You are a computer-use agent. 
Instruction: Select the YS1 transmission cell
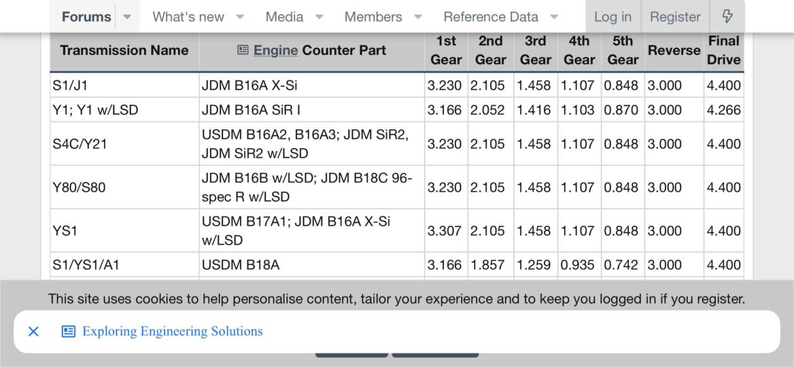pyautogui.click(x=124, y=231)
